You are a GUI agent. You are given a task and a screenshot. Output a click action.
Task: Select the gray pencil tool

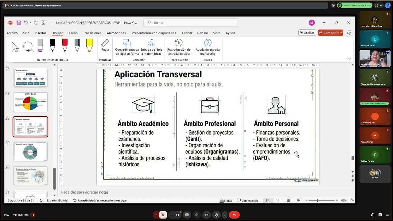click(77, 45)
